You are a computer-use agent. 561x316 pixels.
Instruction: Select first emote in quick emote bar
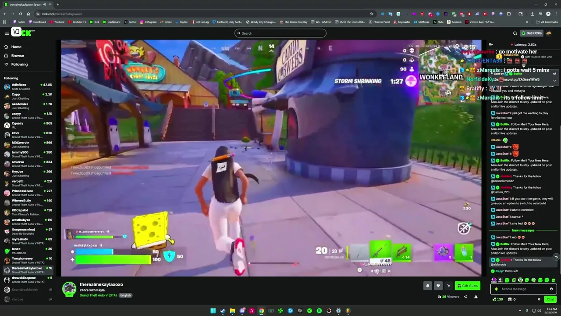pos(494,280)
